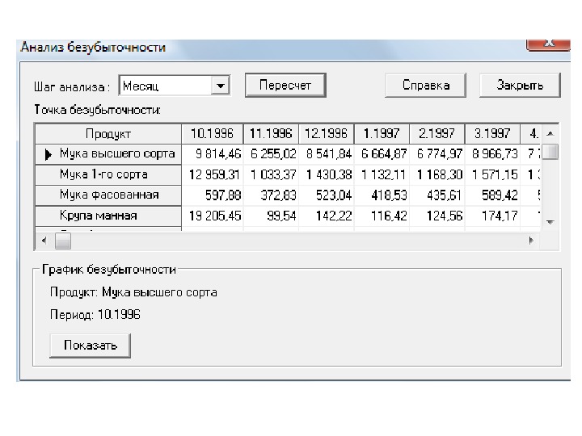Screen dimensions: 582x436
Task: Click the horizontal scrollbar thumb
Action: tap(62, 240)
